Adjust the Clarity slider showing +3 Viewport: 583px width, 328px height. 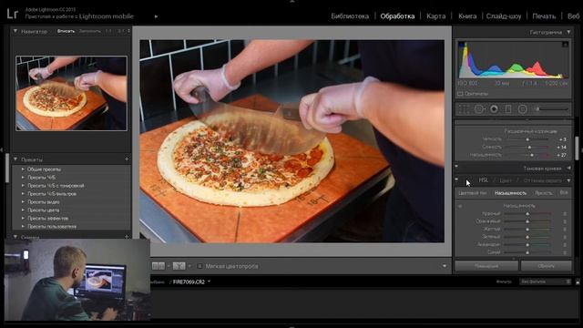[x=527, y=139]
